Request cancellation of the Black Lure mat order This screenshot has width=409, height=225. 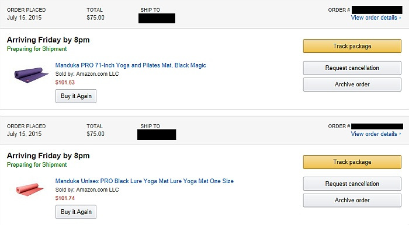[352, 184]
